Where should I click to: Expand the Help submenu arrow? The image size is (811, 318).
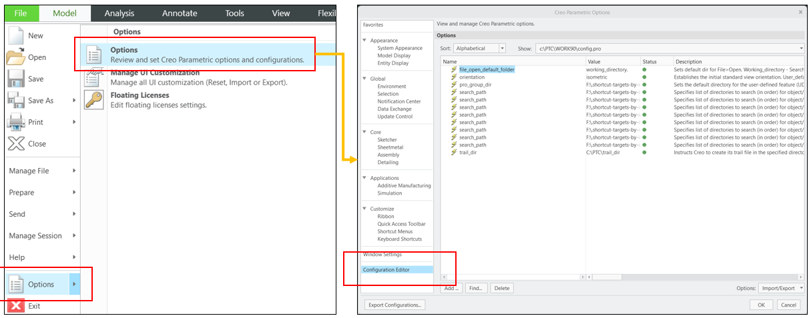pos(74,257)
